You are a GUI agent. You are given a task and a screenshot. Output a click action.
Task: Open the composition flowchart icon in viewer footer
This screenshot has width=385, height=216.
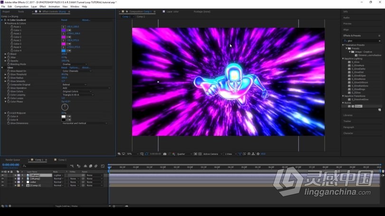(253, 154)
